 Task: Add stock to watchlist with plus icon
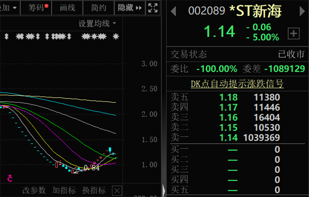(x=294, y=34)
